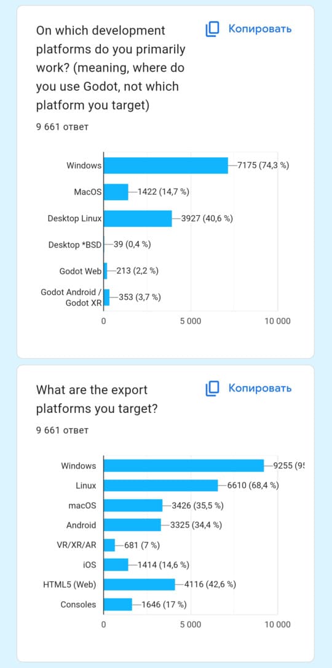Click the Godot Web bar in first chart
Viewport: 332px width, 668px height.
tap(106, 271)
